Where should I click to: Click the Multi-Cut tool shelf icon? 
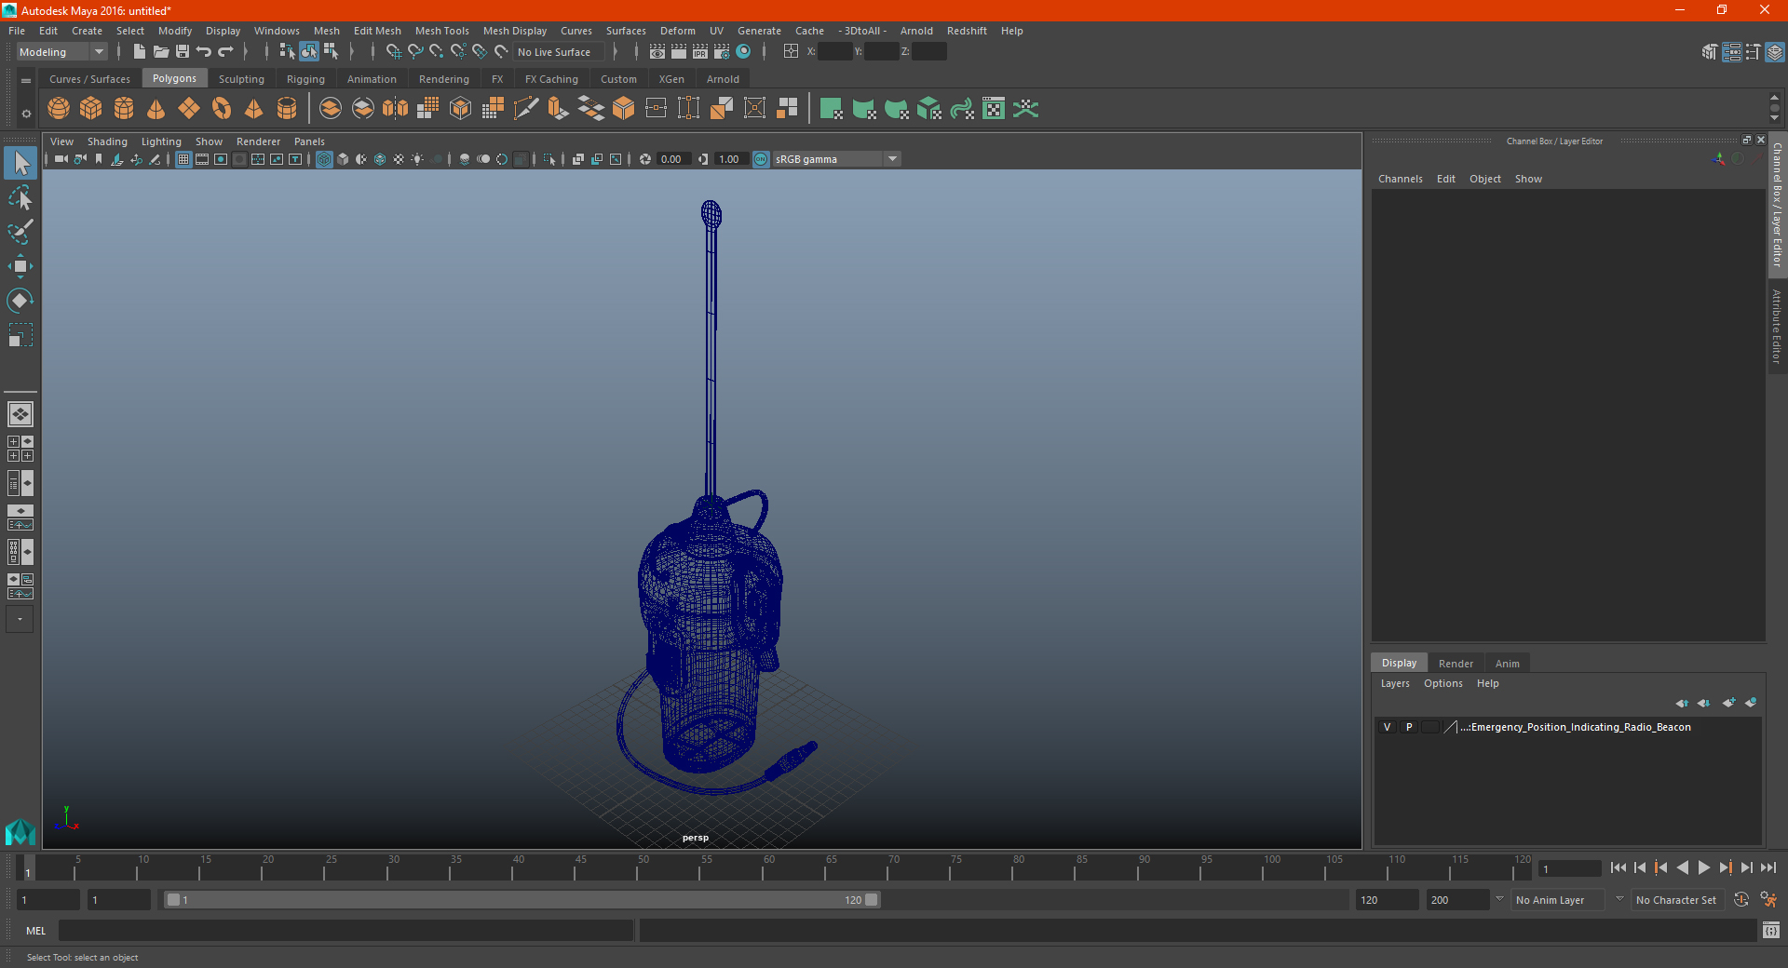coord(526,109)
